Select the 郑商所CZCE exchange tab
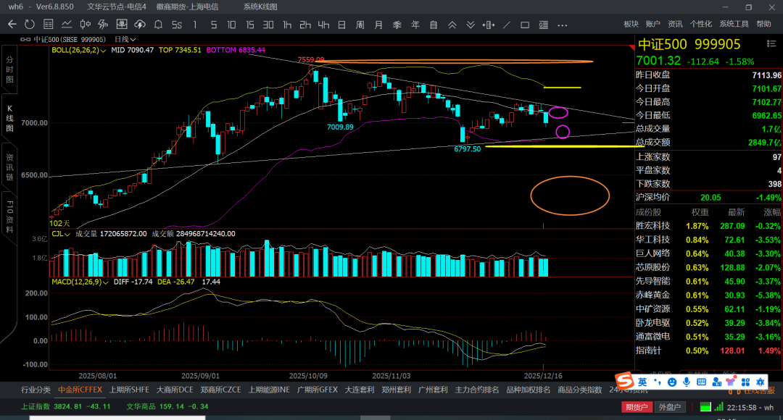 pos(220,390)
